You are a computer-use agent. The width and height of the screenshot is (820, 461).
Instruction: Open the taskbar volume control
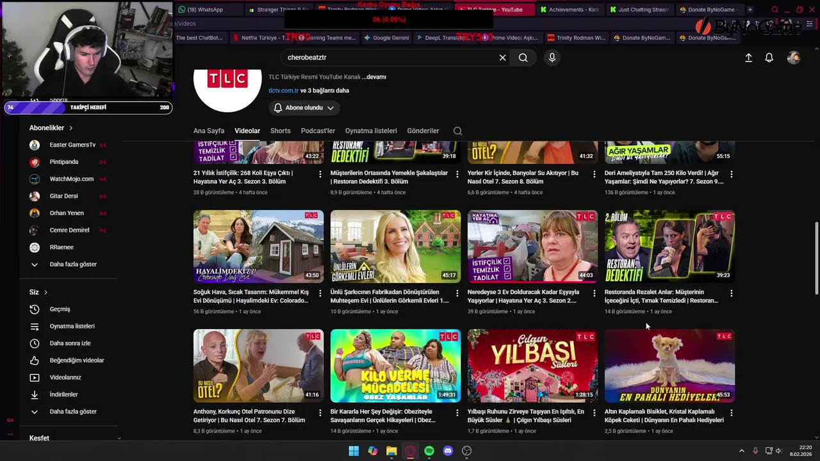[778, 451]
